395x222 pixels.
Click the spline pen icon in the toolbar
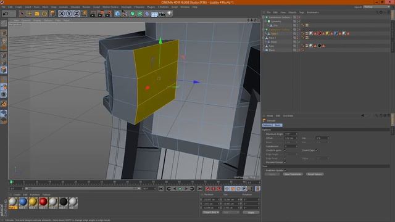(x=125, y=14)
